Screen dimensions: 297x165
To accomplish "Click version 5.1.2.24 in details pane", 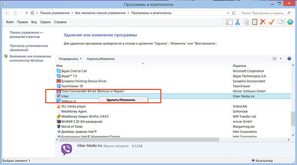I will [137, 146].
